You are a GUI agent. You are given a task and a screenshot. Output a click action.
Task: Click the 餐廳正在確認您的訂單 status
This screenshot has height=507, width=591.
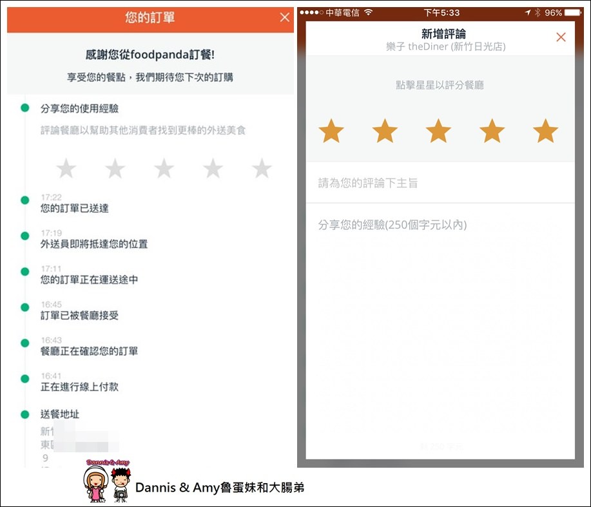pos(90,351)
